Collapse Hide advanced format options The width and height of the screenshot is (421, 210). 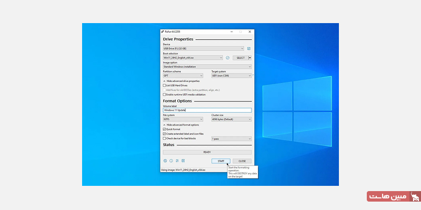[181, 125]
